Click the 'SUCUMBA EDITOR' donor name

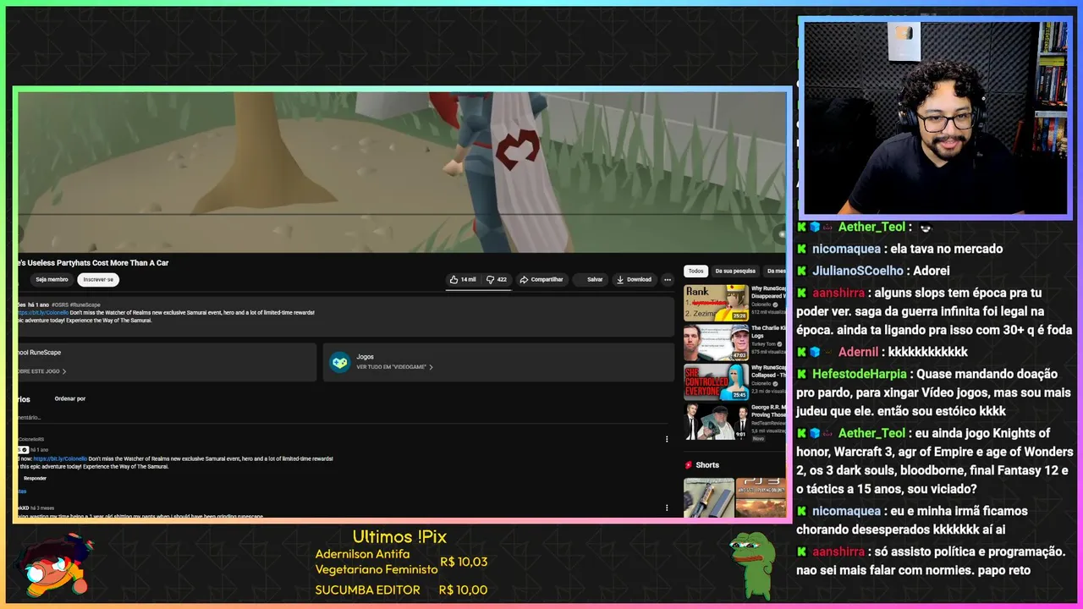coord(367,590)
